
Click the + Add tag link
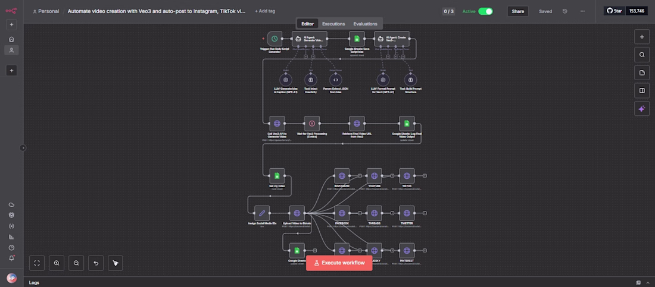tap(265, 11)
